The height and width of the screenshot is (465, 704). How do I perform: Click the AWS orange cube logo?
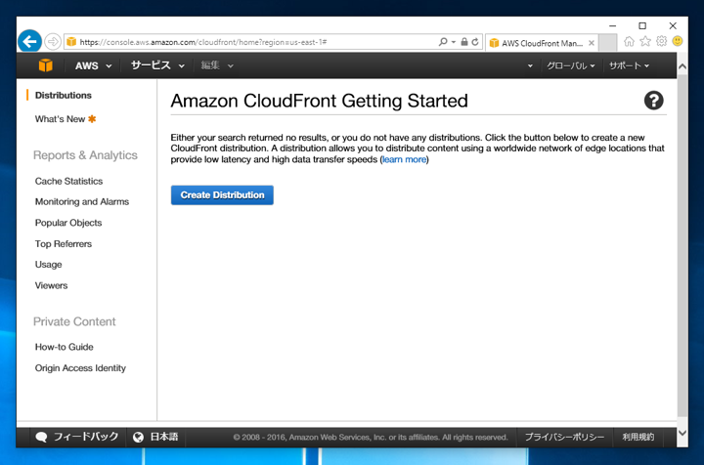coord(45,65)
